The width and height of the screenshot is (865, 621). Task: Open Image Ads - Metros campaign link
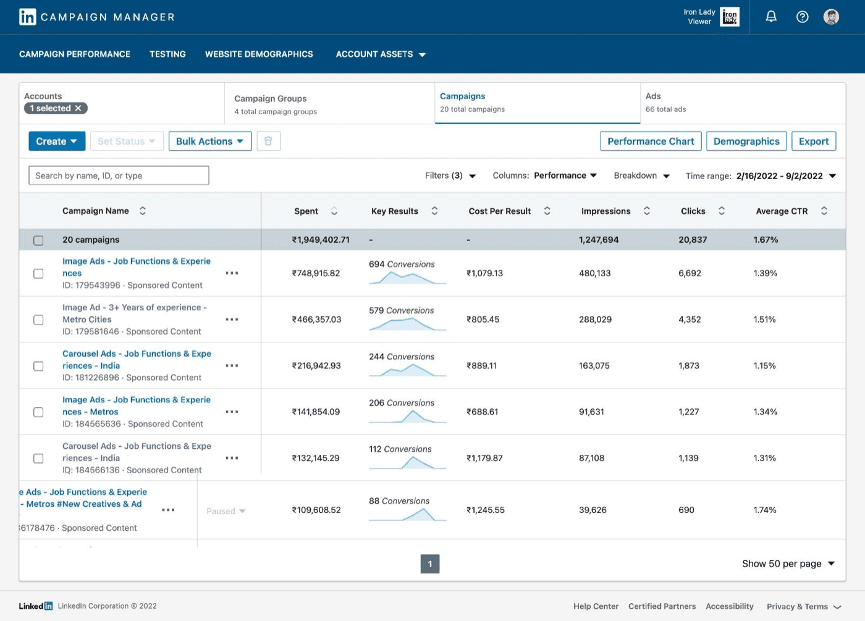click(137, 406)
